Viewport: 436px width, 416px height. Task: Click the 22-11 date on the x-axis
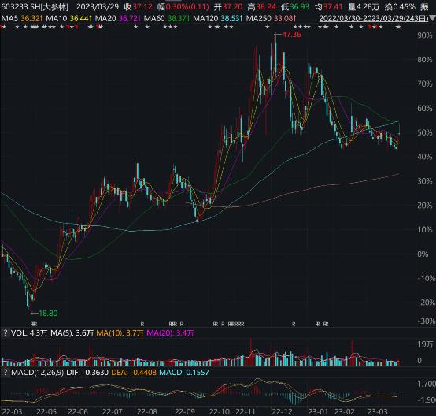pos(246,412)
